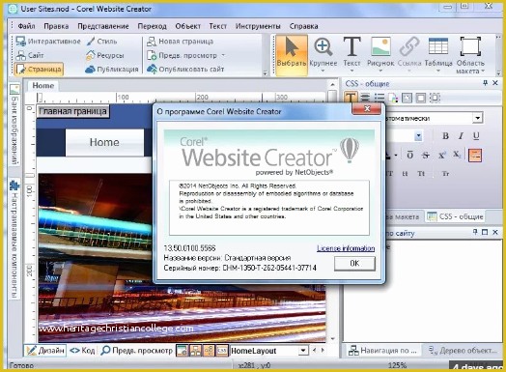
Task: Open the Ресурсы view
Action: pyautogui.click(x=104, y=55)
